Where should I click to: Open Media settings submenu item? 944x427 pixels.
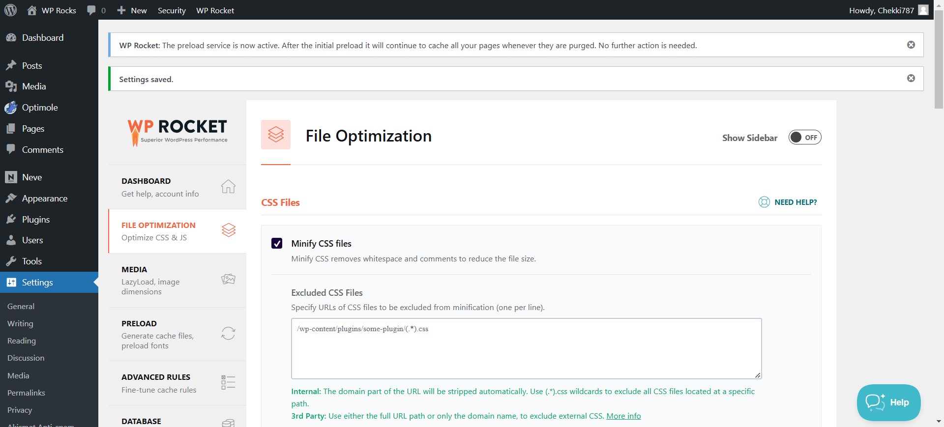pyautogui.click(x=18, y=375)
